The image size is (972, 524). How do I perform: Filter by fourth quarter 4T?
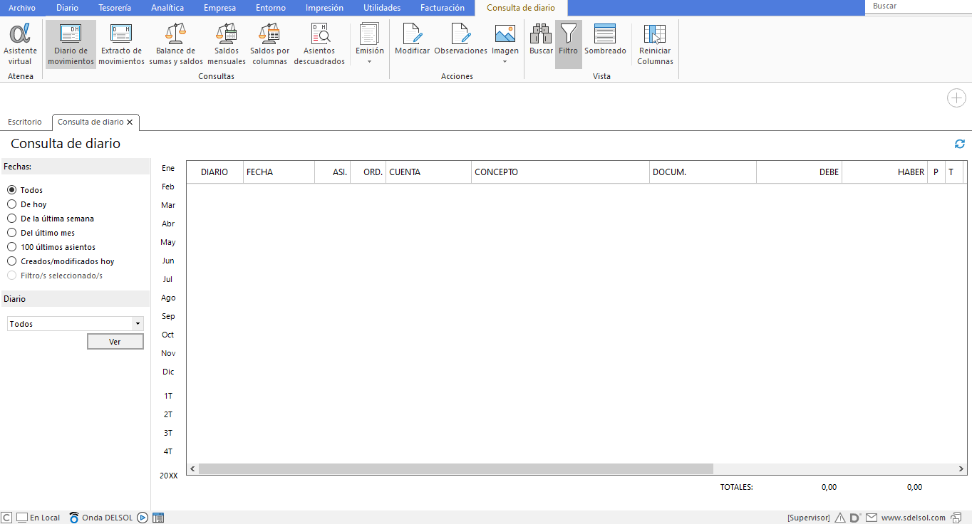(168, 451)
